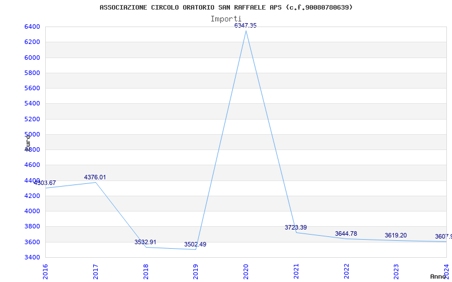Screen dimensions: 452x282
Task: Click the 3619.20 data label
Action: click(396, 235)
